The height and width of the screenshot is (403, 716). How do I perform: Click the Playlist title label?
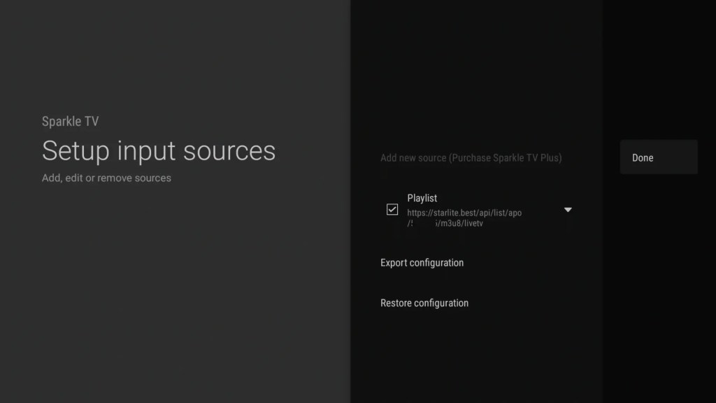(x=422, y=198)
